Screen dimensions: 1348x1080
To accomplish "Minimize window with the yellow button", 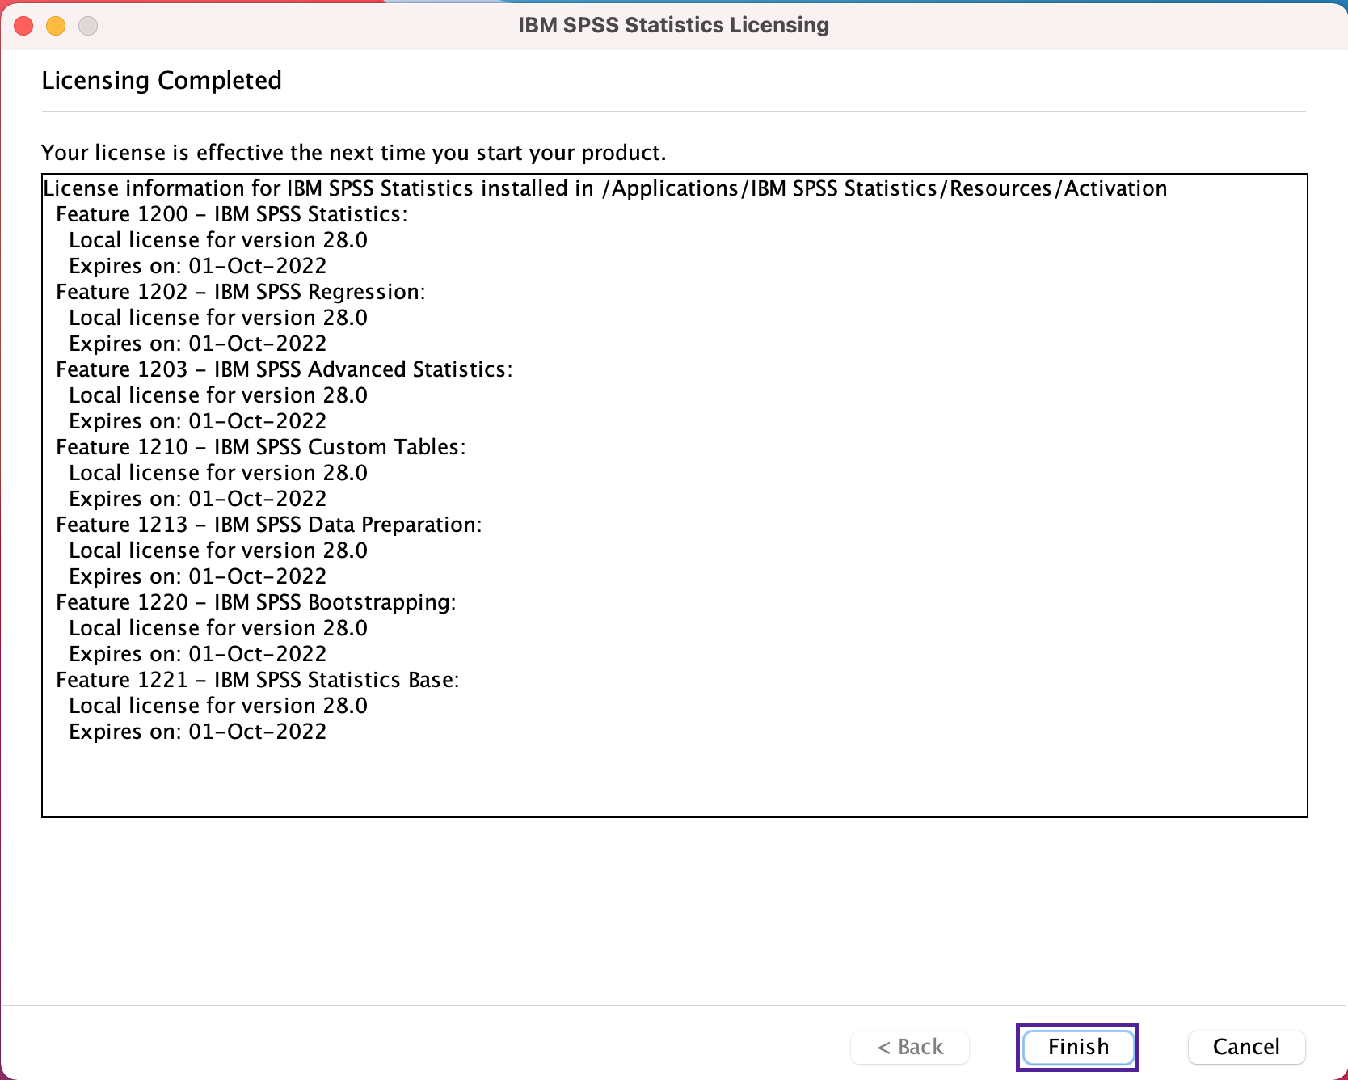I will [x=56, y=26].
